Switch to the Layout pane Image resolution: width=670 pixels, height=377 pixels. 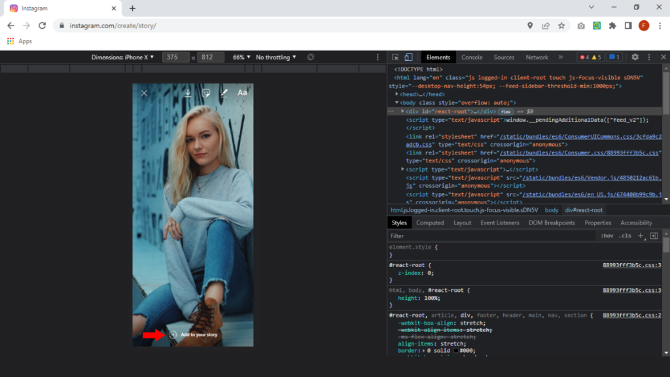coord(462,223)
